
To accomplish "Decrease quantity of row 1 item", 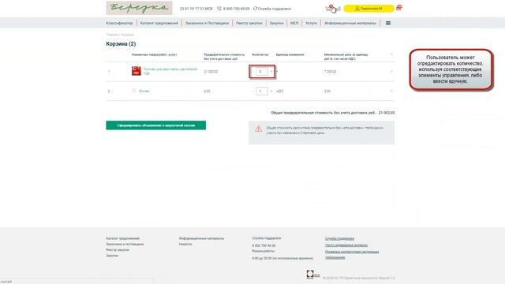I will tap(252, 72).
